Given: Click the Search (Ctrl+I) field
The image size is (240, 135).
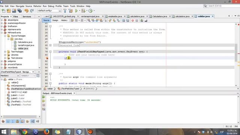Looking at the screenshot, I should tap(221, 6).
